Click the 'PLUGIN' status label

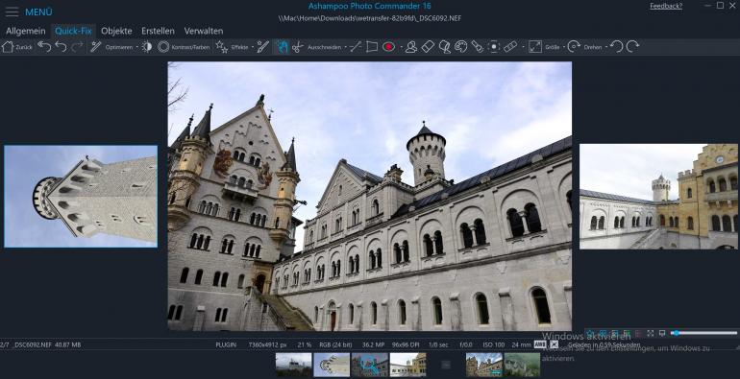tap(226, 345)
